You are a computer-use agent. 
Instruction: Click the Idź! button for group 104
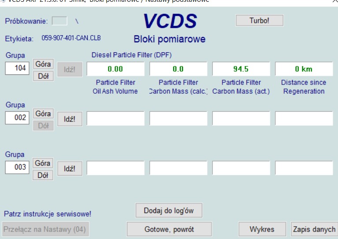tap(70, 70)
